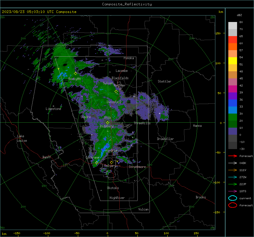
Task: Click the Sundre town label
Action: click(x=86, y=117)
